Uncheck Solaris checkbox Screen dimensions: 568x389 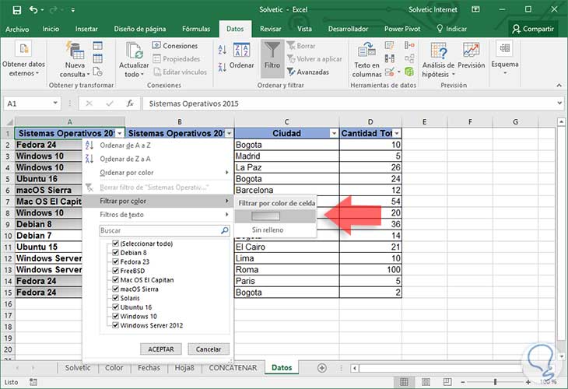(116, 298)
